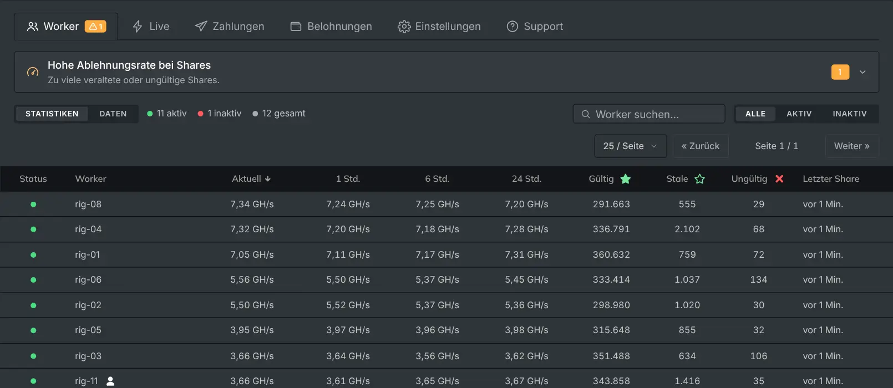Image resolution: width=893 pixels, height=388 pixels.
Task: Open worker rig-05
Action: pyautogui.click(x=88, y=330)
